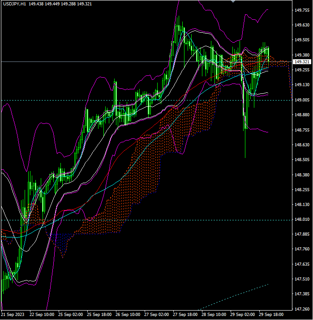Select the current price tag 149.321
This screenshot has width=313, height=320.
tap(302, 61)
